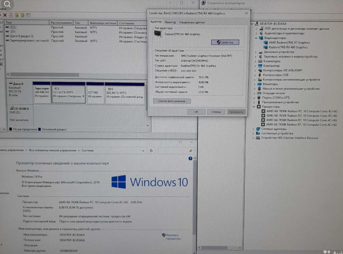Click the CD-ROM 0 drive label
This screenshot has width=343, height=254.
[20, 115]
